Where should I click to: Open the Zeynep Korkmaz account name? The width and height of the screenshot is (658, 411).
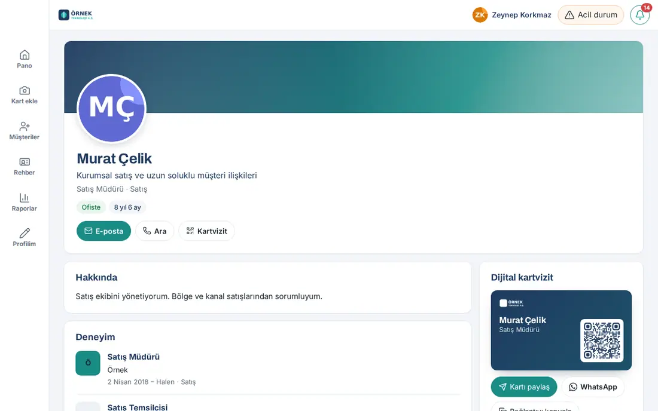coord(521,15)
